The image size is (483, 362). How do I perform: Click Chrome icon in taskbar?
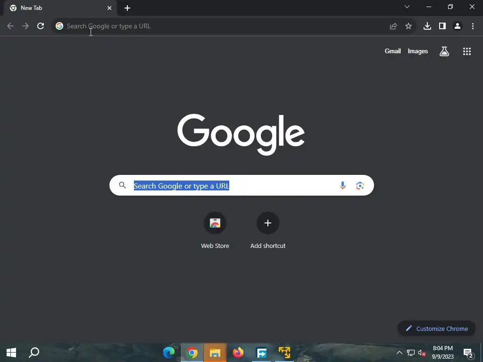(192, 353)
